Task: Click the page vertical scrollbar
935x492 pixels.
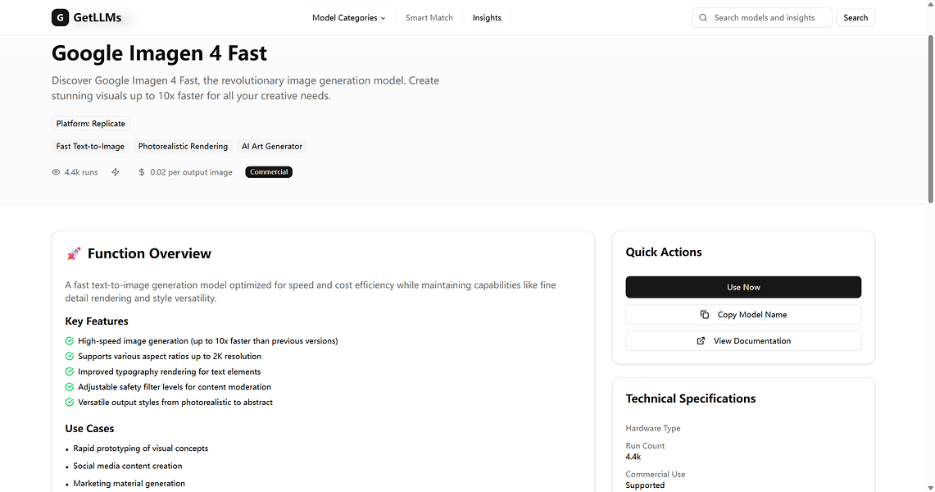Action: 930,119
